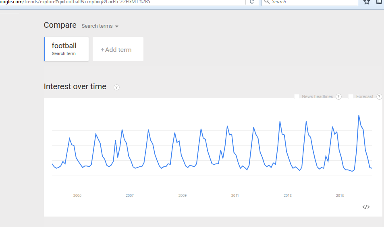The width and height of the screenshot is (384, 227).
Task: Expand the Search terms dropdown
Action: coord(100,26)
